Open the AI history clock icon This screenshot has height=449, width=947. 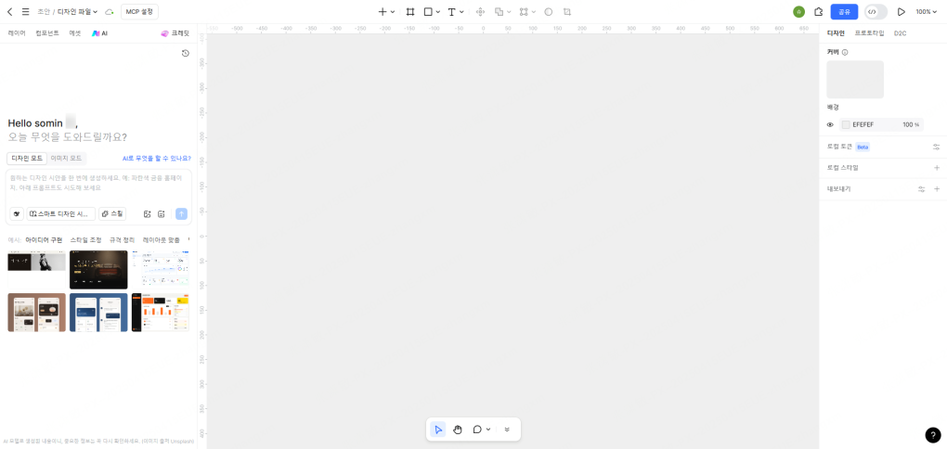coord(186,53)
